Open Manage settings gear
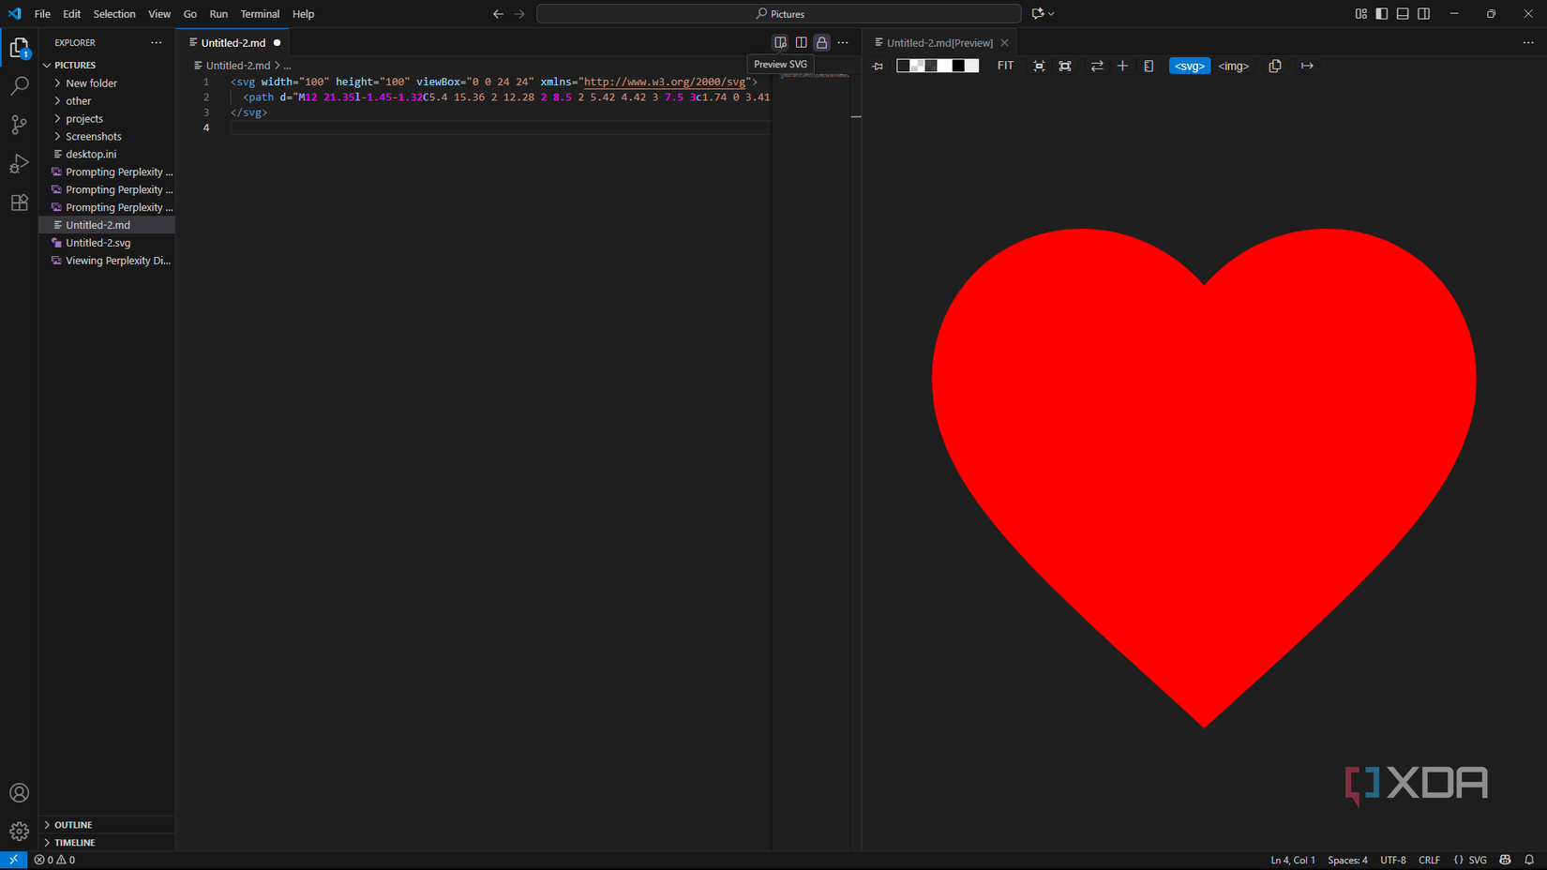 [x=19, y=832]
